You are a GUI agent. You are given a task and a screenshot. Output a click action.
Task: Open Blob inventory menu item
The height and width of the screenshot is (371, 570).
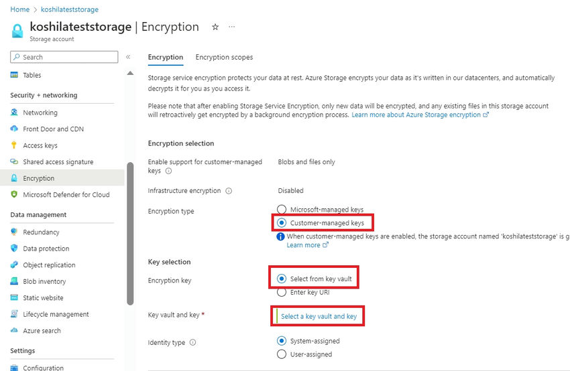(44, 281)
